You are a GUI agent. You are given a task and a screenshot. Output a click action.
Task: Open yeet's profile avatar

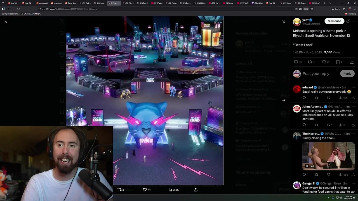point(297,22)
